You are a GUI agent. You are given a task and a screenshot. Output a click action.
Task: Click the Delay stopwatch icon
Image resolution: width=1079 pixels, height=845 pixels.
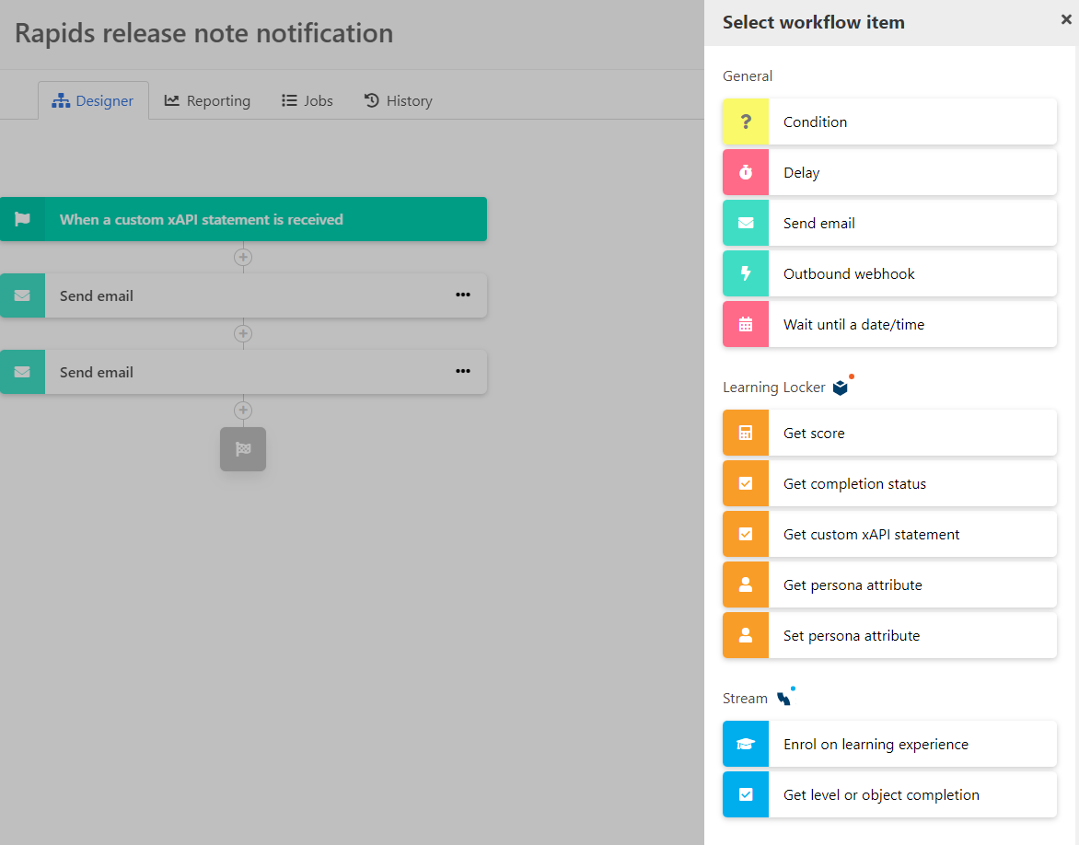746,172
